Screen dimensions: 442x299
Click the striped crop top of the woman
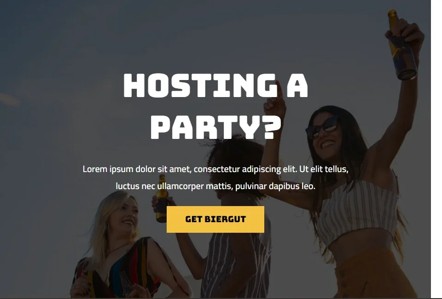(357, 212)
